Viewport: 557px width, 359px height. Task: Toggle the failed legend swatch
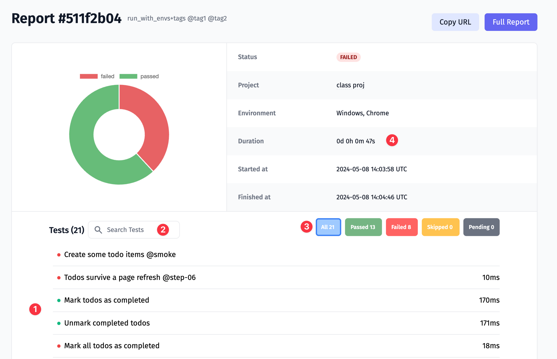tap(89, 76)
